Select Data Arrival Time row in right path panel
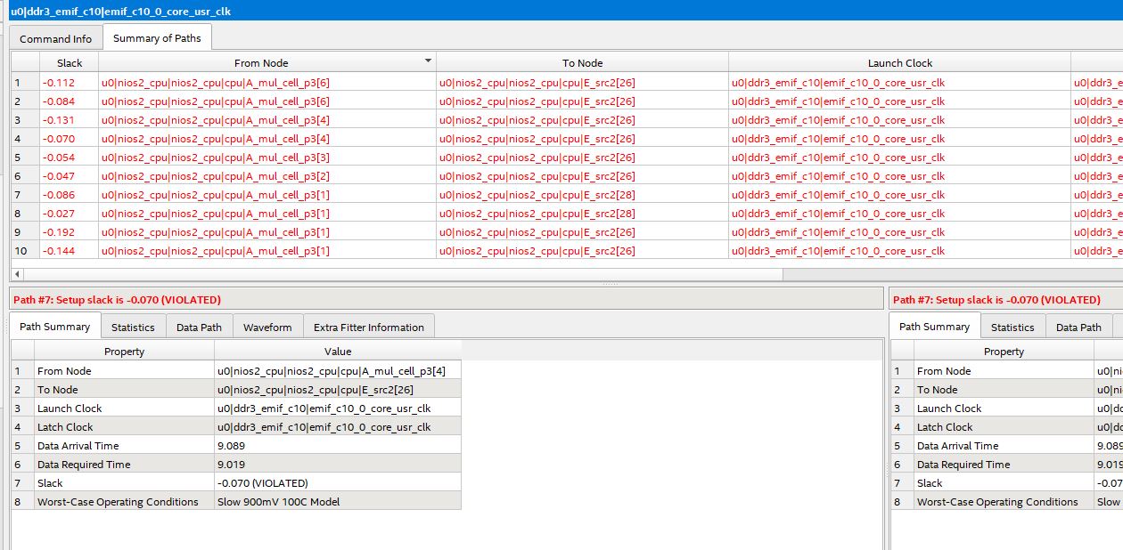The image size is (1123, 550). 1006,445
